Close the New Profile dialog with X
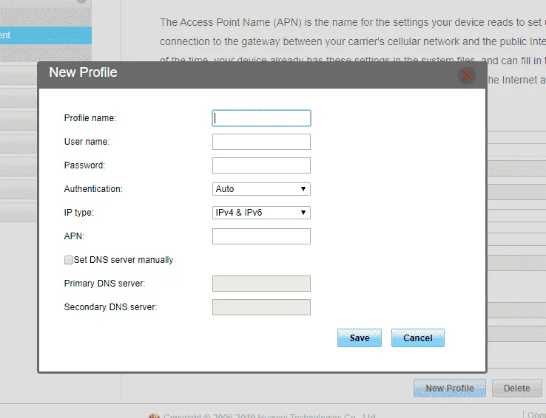Screen dimensions: 546x418 pyautogui.click(x=467, y=75)
